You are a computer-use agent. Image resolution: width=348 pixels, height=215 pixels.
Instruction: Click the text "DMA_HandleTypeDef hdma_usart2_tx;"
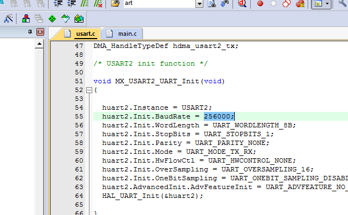166,46
